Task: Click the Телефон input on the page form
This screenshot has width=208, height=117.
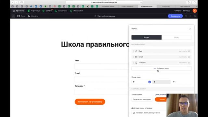Action: coord(102,92)
